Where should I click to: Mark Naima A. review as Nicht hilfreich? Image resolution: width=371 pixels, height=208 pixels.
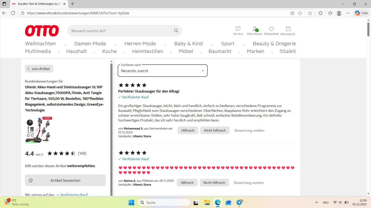pyautogui.click(x=214, y=183)
